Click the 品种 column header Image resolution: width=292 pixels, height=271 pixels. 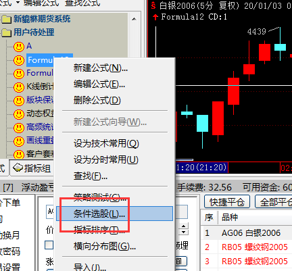pyautogui.click(x=255, y=218)
